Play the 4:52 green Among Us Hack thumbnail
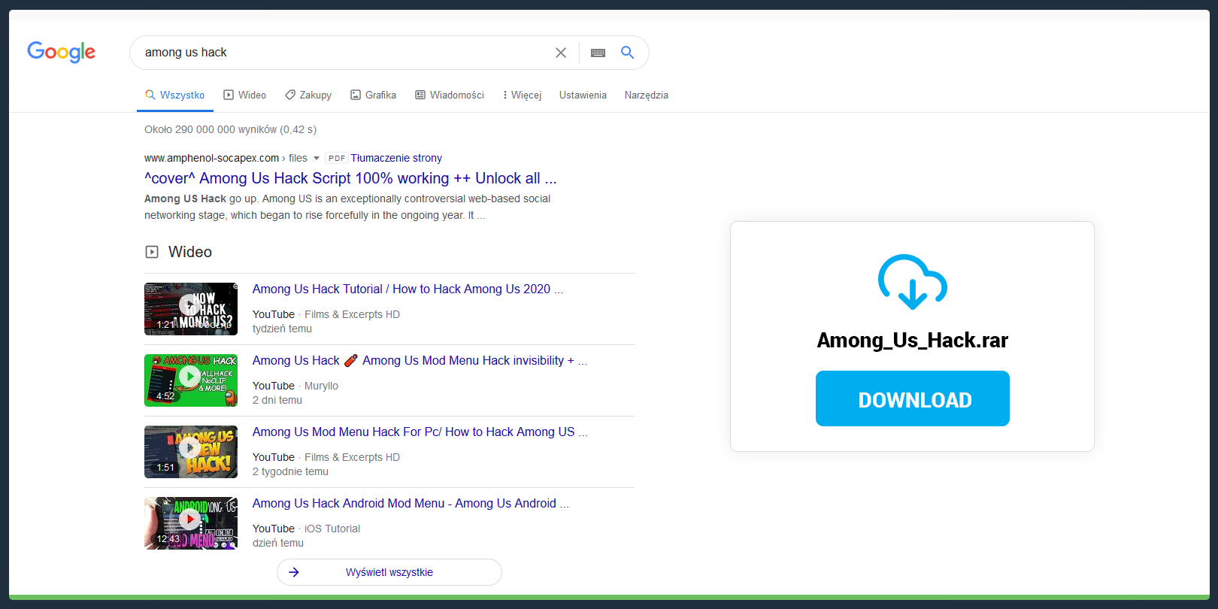The height and width of the screenshot is (609, 1218). pos(191,380)
